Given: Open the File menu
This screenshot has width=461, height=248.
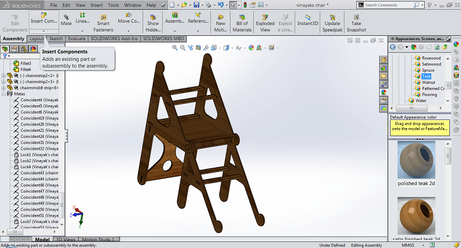Looking at the screenshot, I should pyautogui.click(x=54, y=5).
